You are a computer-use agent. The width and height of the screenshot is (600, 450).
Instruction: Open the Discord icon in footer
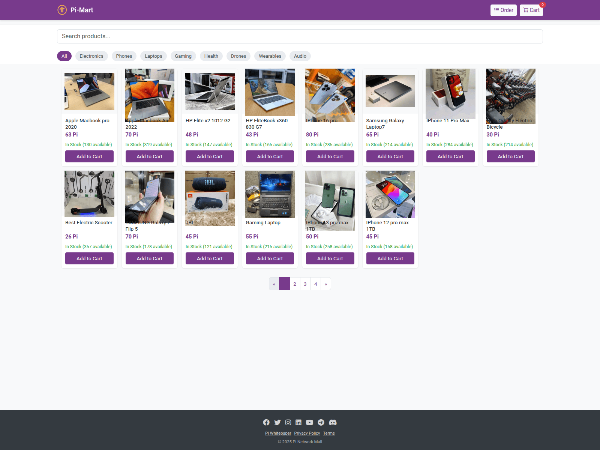coord(333,422)
